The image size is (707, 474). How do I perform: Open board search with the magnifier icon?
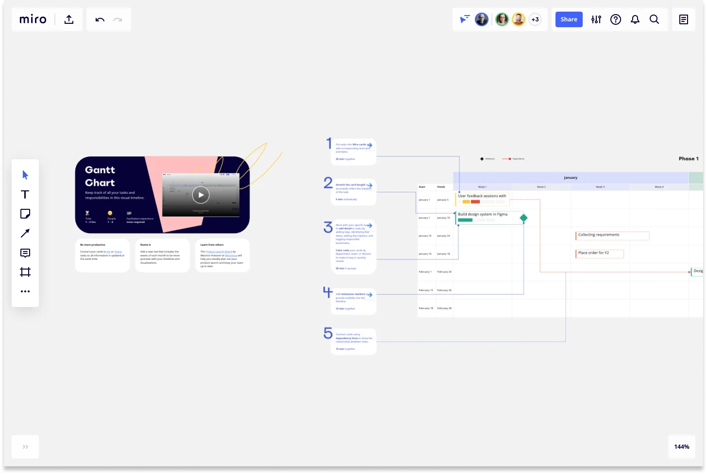(x=655, y=19)
